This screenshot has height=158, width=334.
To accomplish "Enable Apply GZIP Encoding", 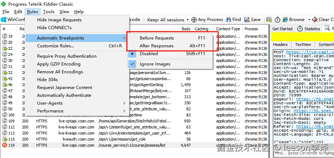I will click(77, 64).
